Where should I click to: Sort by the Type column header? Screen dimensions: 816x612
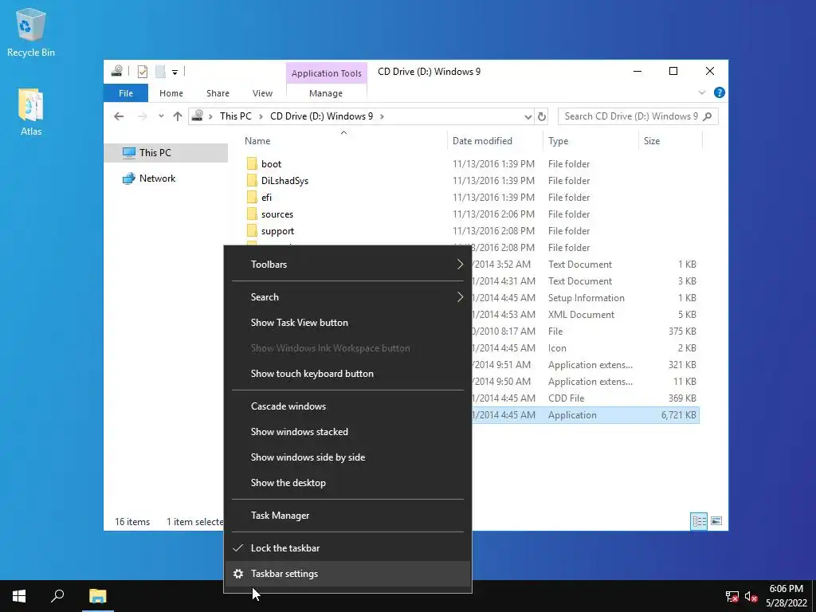[x=590, y=140]
